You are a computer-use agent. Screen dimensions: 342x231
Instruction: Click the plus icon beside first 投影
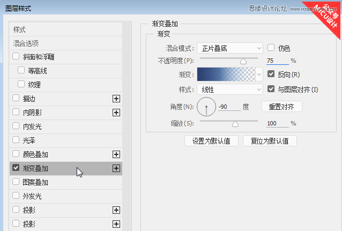[116, 210]
